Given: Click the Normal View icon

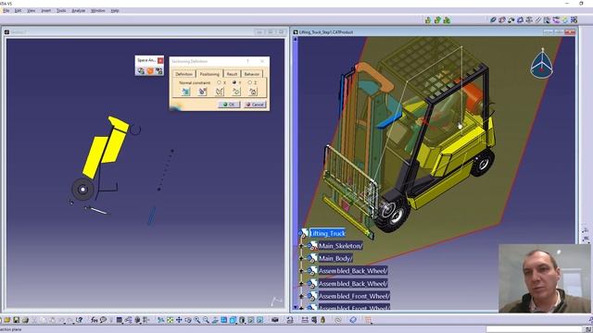Looking at the screenshot, I should coord(215,320).
